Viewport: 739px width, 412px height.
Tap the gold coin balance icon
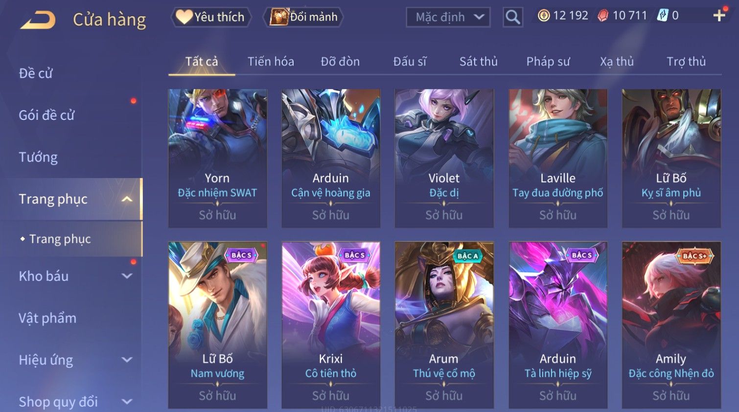click(543, 16)
